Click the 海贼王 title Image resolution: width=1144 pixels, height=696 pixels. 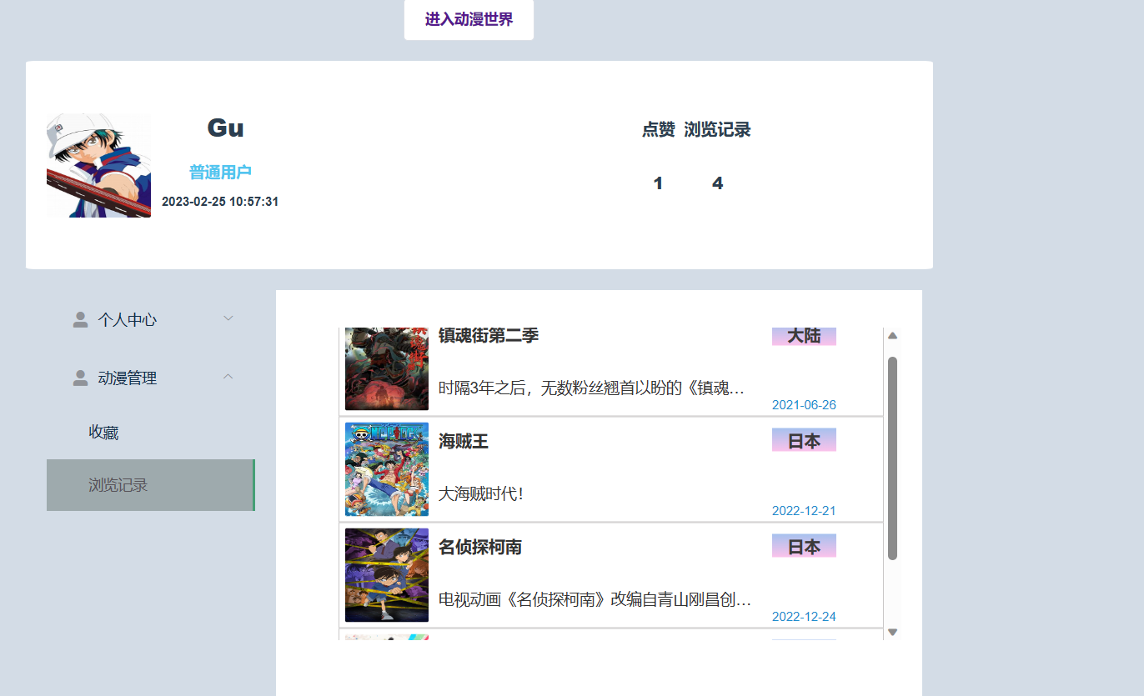464,441
